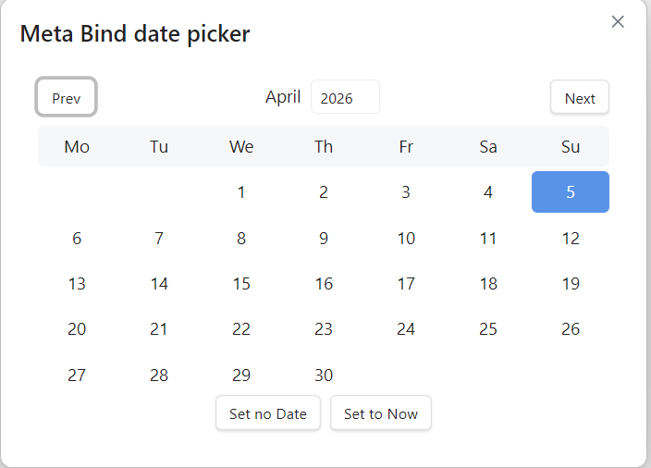The width and height of the screenshot is (651, 468).
Task: Choose April 22 in the calendar
Action: 241,329
